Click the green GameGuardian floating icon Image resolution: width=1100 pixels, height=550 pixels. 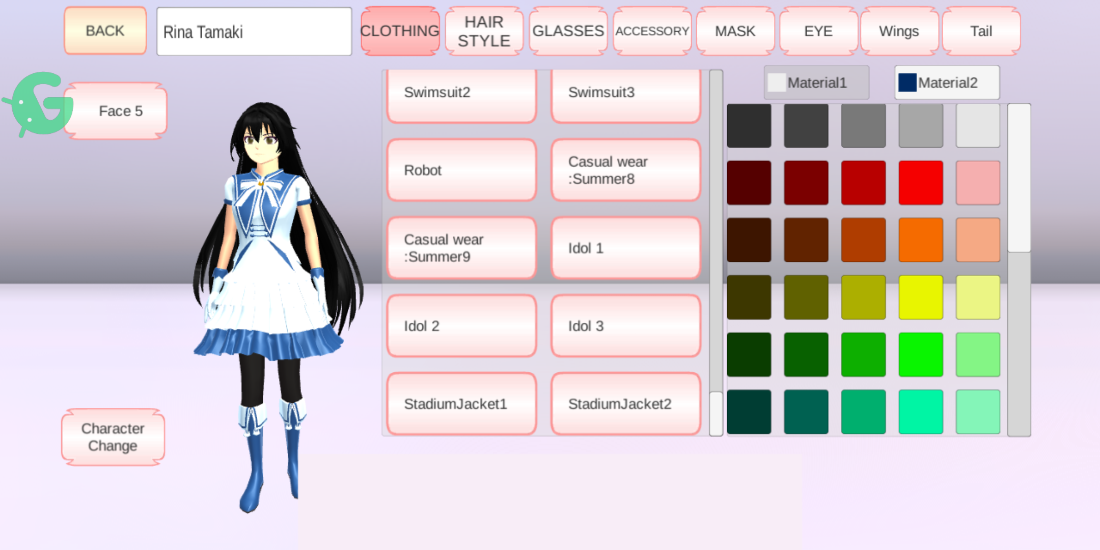pos(40,103)
